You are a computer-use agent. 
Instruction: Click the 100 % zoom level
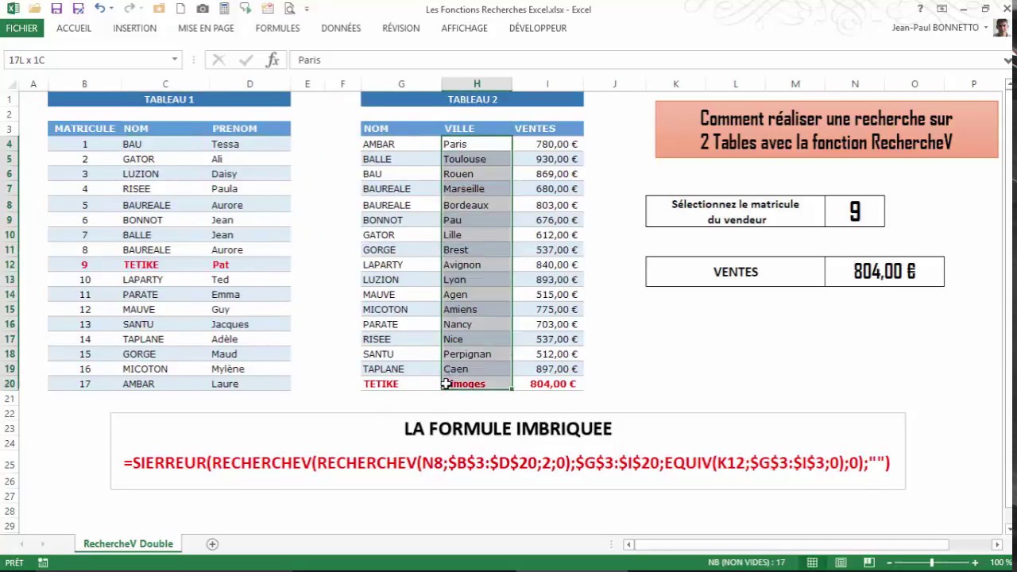point(1000,562)
